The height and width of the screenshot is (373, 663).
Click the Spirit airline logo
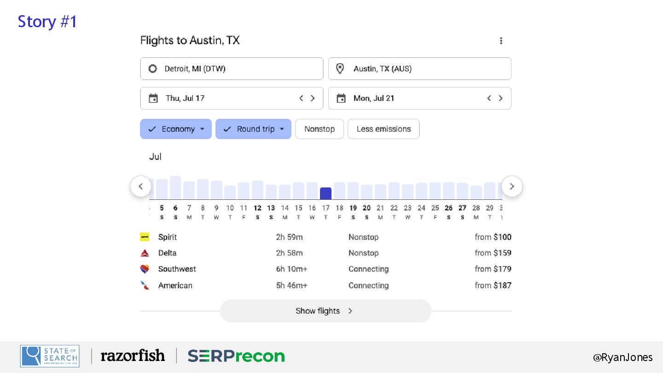click(145, 237)
